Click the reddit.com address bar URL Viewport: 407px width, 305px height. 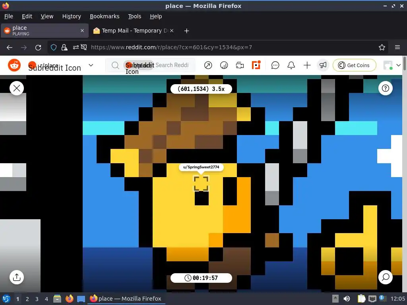pyautogui.click(x=171, y=47)
